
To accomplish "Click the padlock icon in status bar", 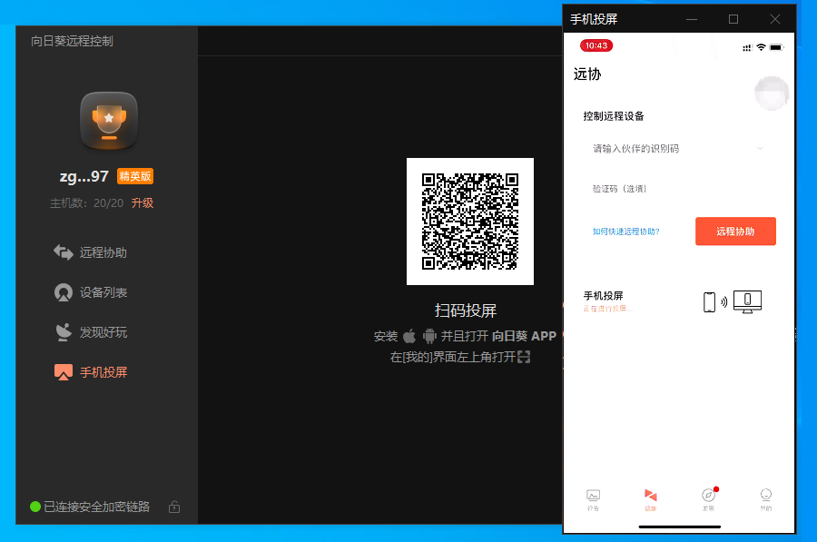I will pyautogui.click(x=174, y=507).
